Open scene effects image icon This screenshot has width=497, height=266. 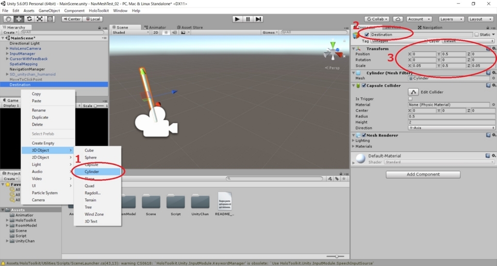tap(183, 32)
